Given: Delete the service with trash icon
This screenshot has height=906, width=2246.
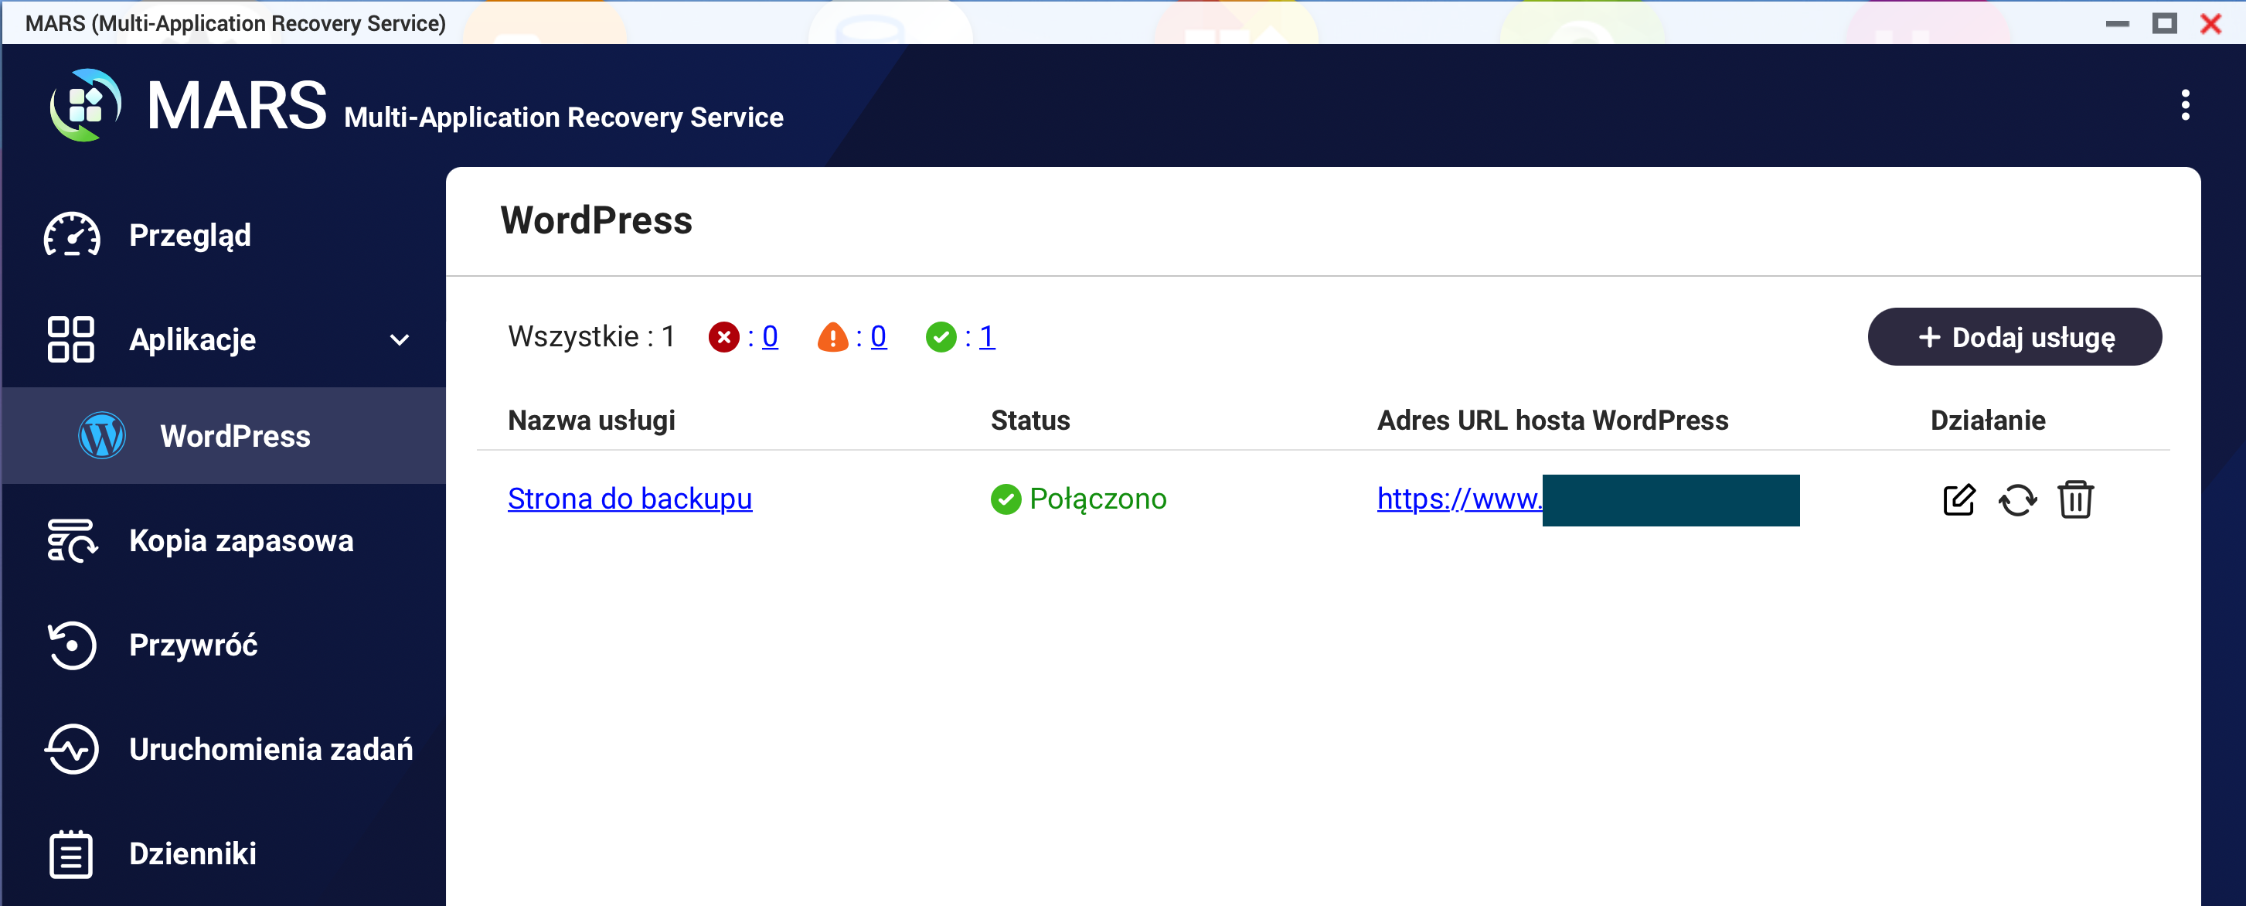Looking at the screenshot, I should pyautogui.click(x=2075, y=499).
